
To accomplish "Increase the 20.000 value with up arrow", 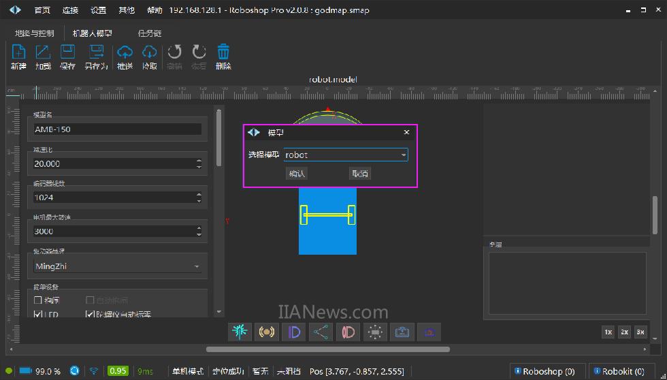I will (199, 161).
